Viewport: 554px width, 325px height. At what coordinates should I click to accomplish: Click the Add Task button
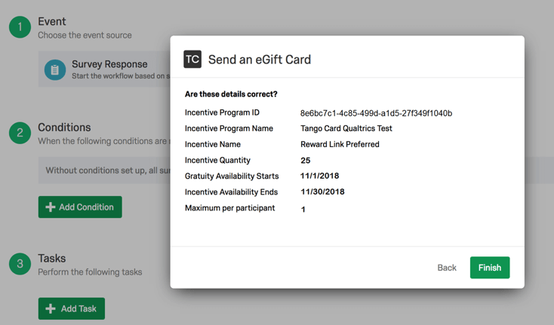pyautogui.click(x=72, y=308)
